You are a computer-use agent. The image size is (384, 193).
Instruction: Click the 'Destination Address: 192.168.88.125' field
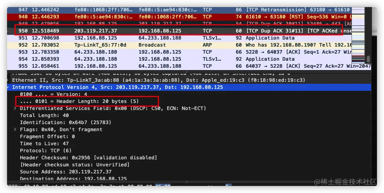tap(73, 179)
